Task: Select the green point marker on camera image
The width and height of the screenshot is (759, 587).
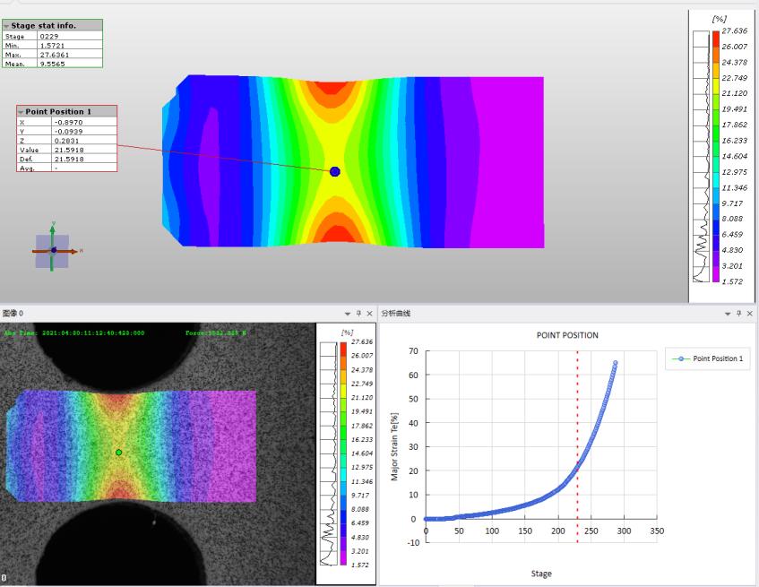Action: tap(118, 453)
